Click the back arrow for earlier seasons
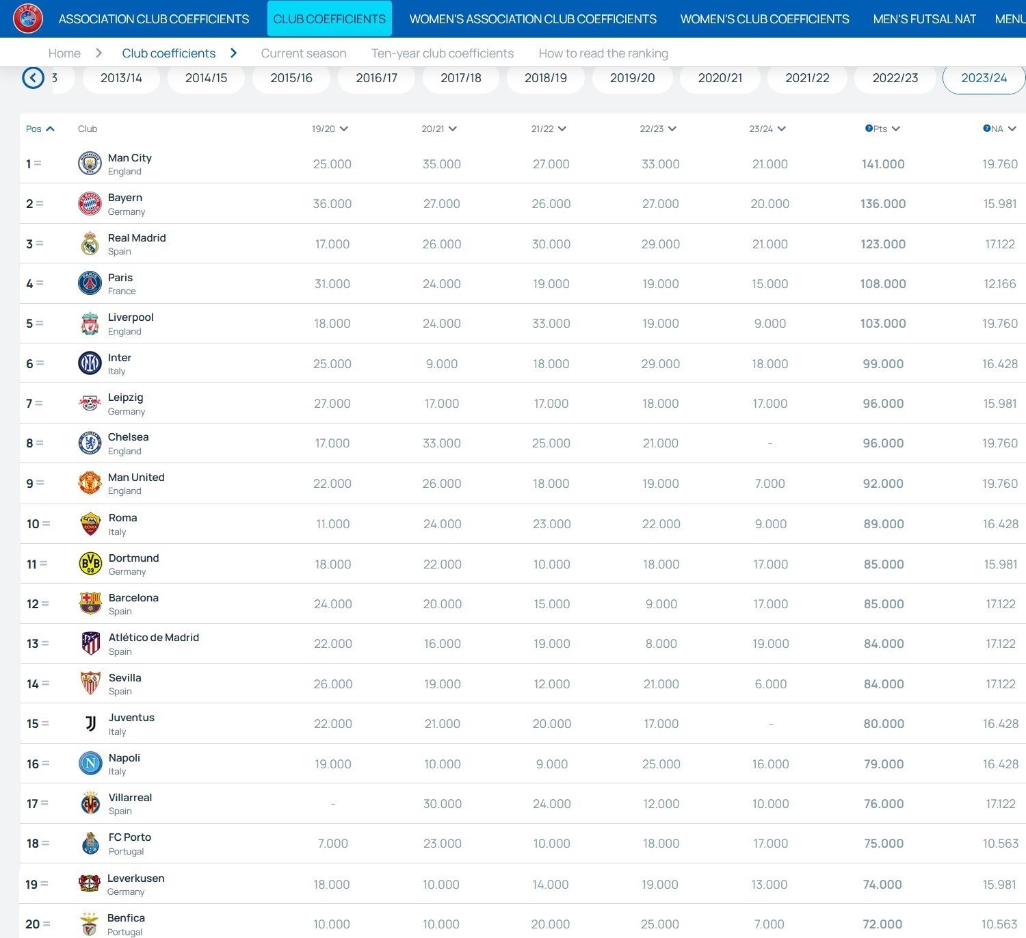The image size is (1026, 938). tap(33, 77)
